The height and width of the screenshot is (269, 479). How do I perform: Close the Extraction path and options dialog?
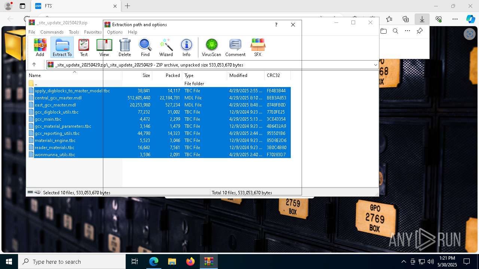click(x=293, y=25)
